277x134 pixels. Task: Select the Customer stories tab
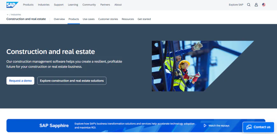[x=108, y=19]
